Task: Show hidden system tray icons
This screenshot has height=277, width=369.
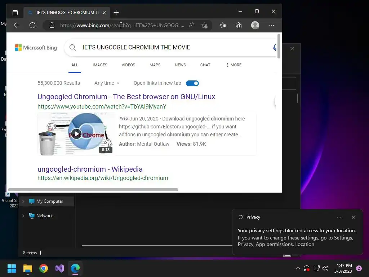Action: click(298, 268)
